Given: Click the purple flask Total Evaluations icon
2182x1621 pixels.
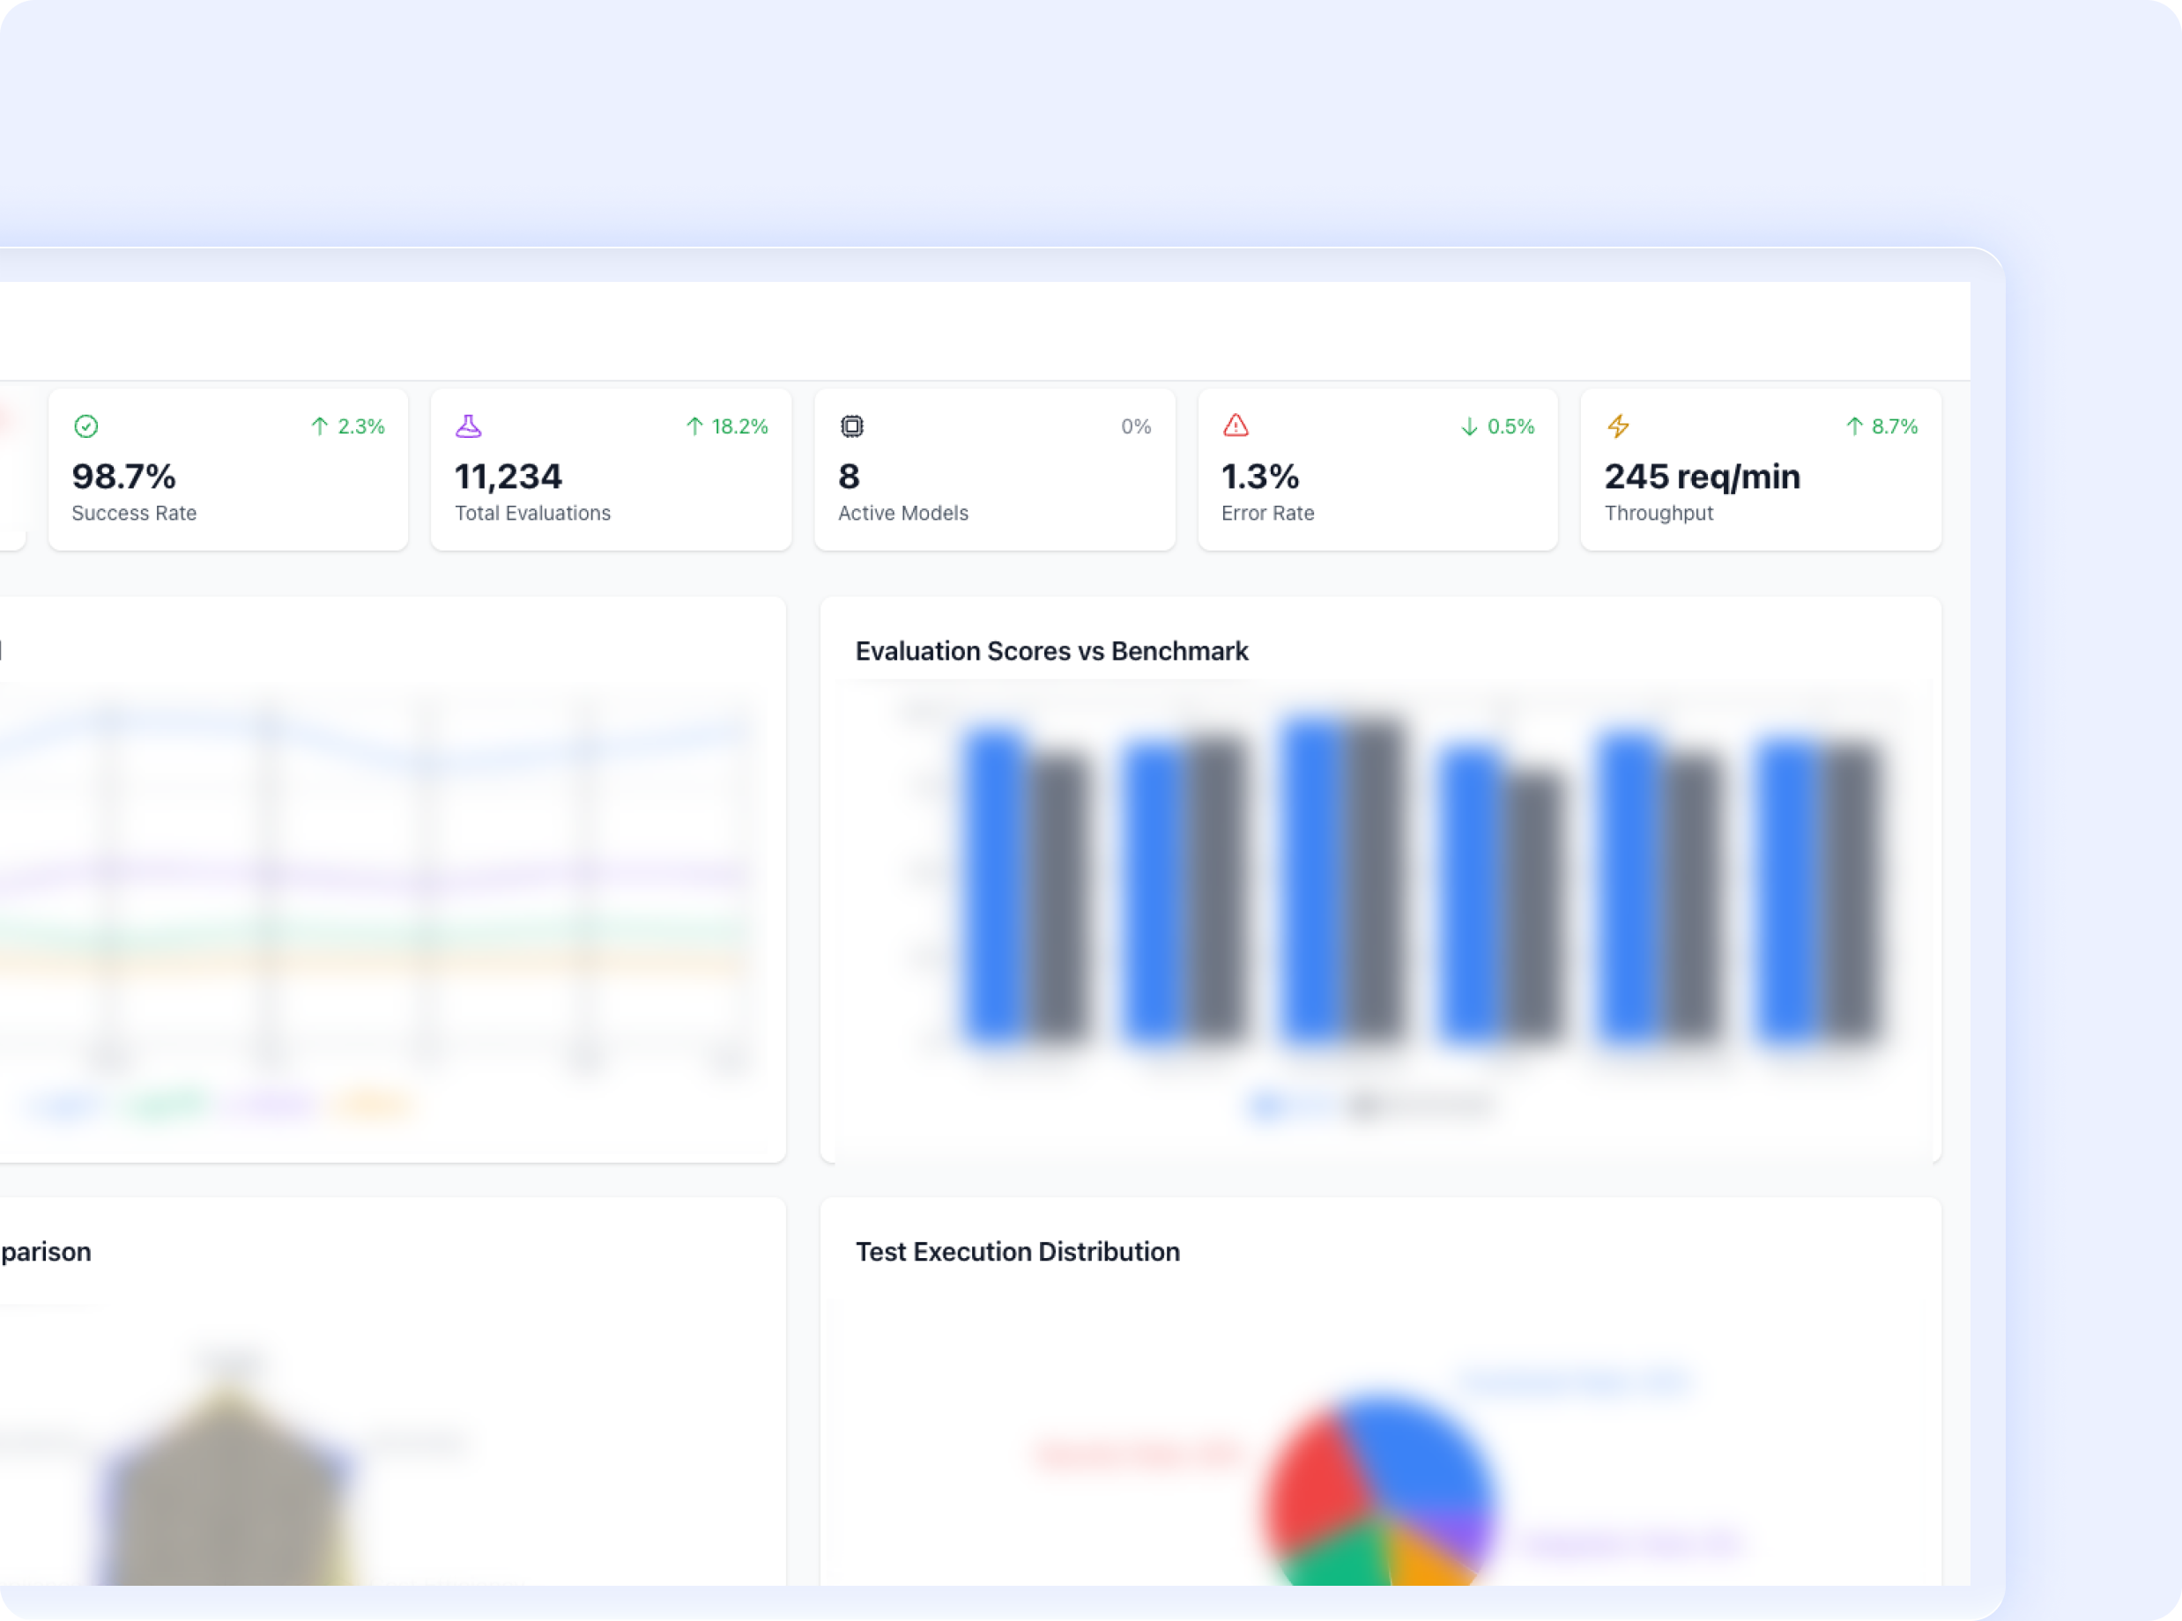Looking at the screenshot, I should [468, 426].
